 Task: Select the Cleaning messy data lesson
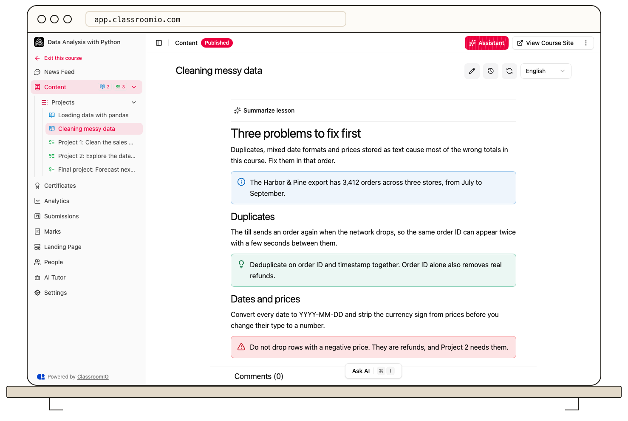click(94, 129)
